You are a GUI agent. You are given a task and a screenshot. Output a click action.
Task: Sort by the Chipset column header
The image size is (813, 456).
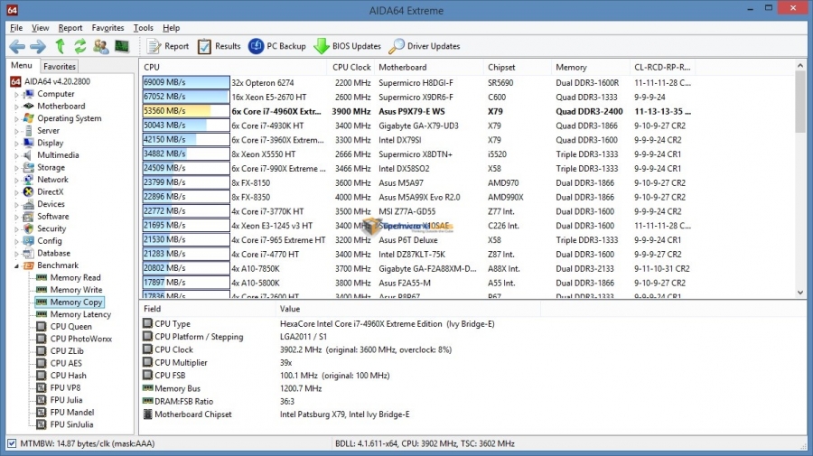[x=517, y=68]
